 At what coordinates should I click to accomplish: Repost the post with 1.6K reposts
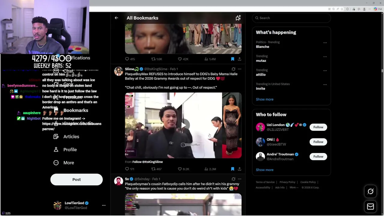(157, 59)
